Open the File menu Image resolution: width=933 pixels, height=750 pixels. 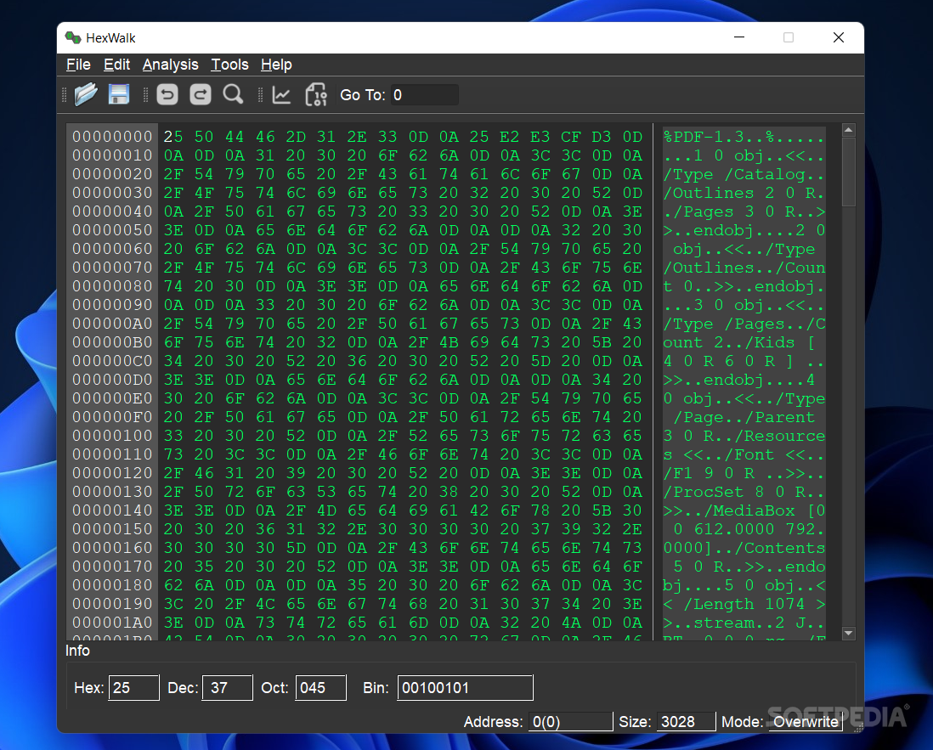point(78,65)
